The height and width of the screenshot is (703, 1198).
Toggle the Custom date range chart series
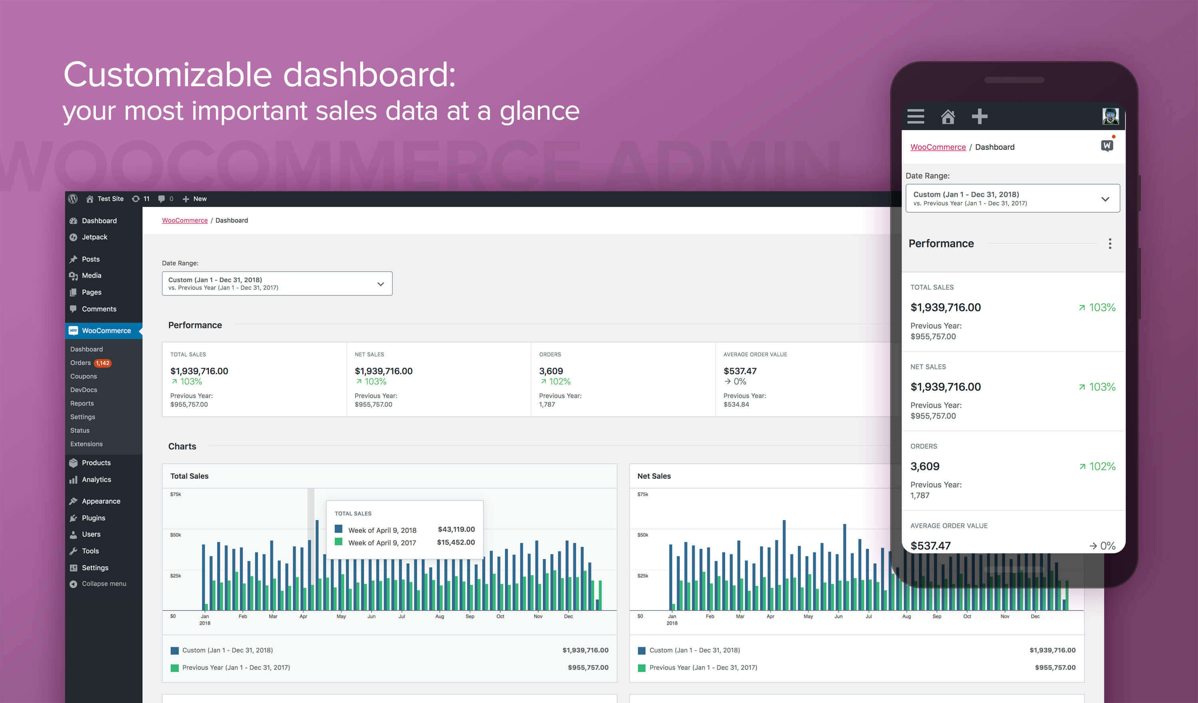175,649
